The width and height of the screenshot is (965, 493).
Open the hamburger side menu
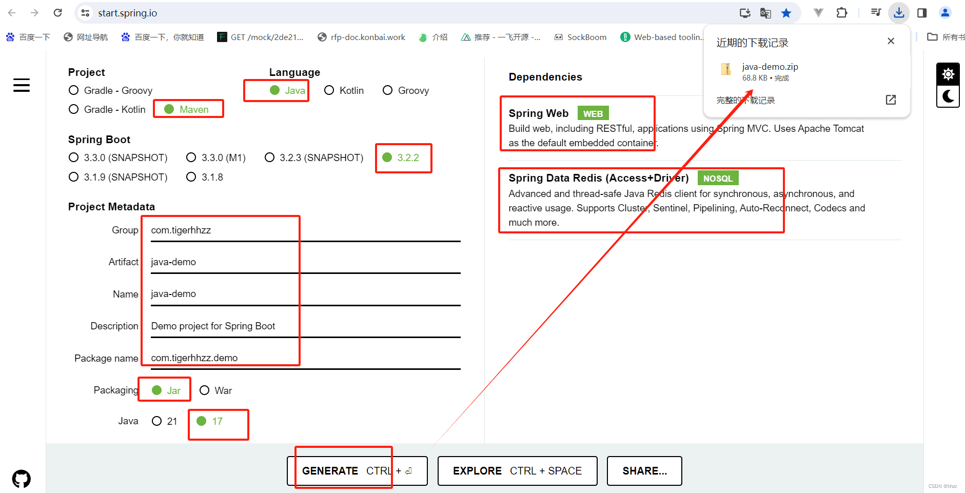pyautogui.click(x=22, y=85)
